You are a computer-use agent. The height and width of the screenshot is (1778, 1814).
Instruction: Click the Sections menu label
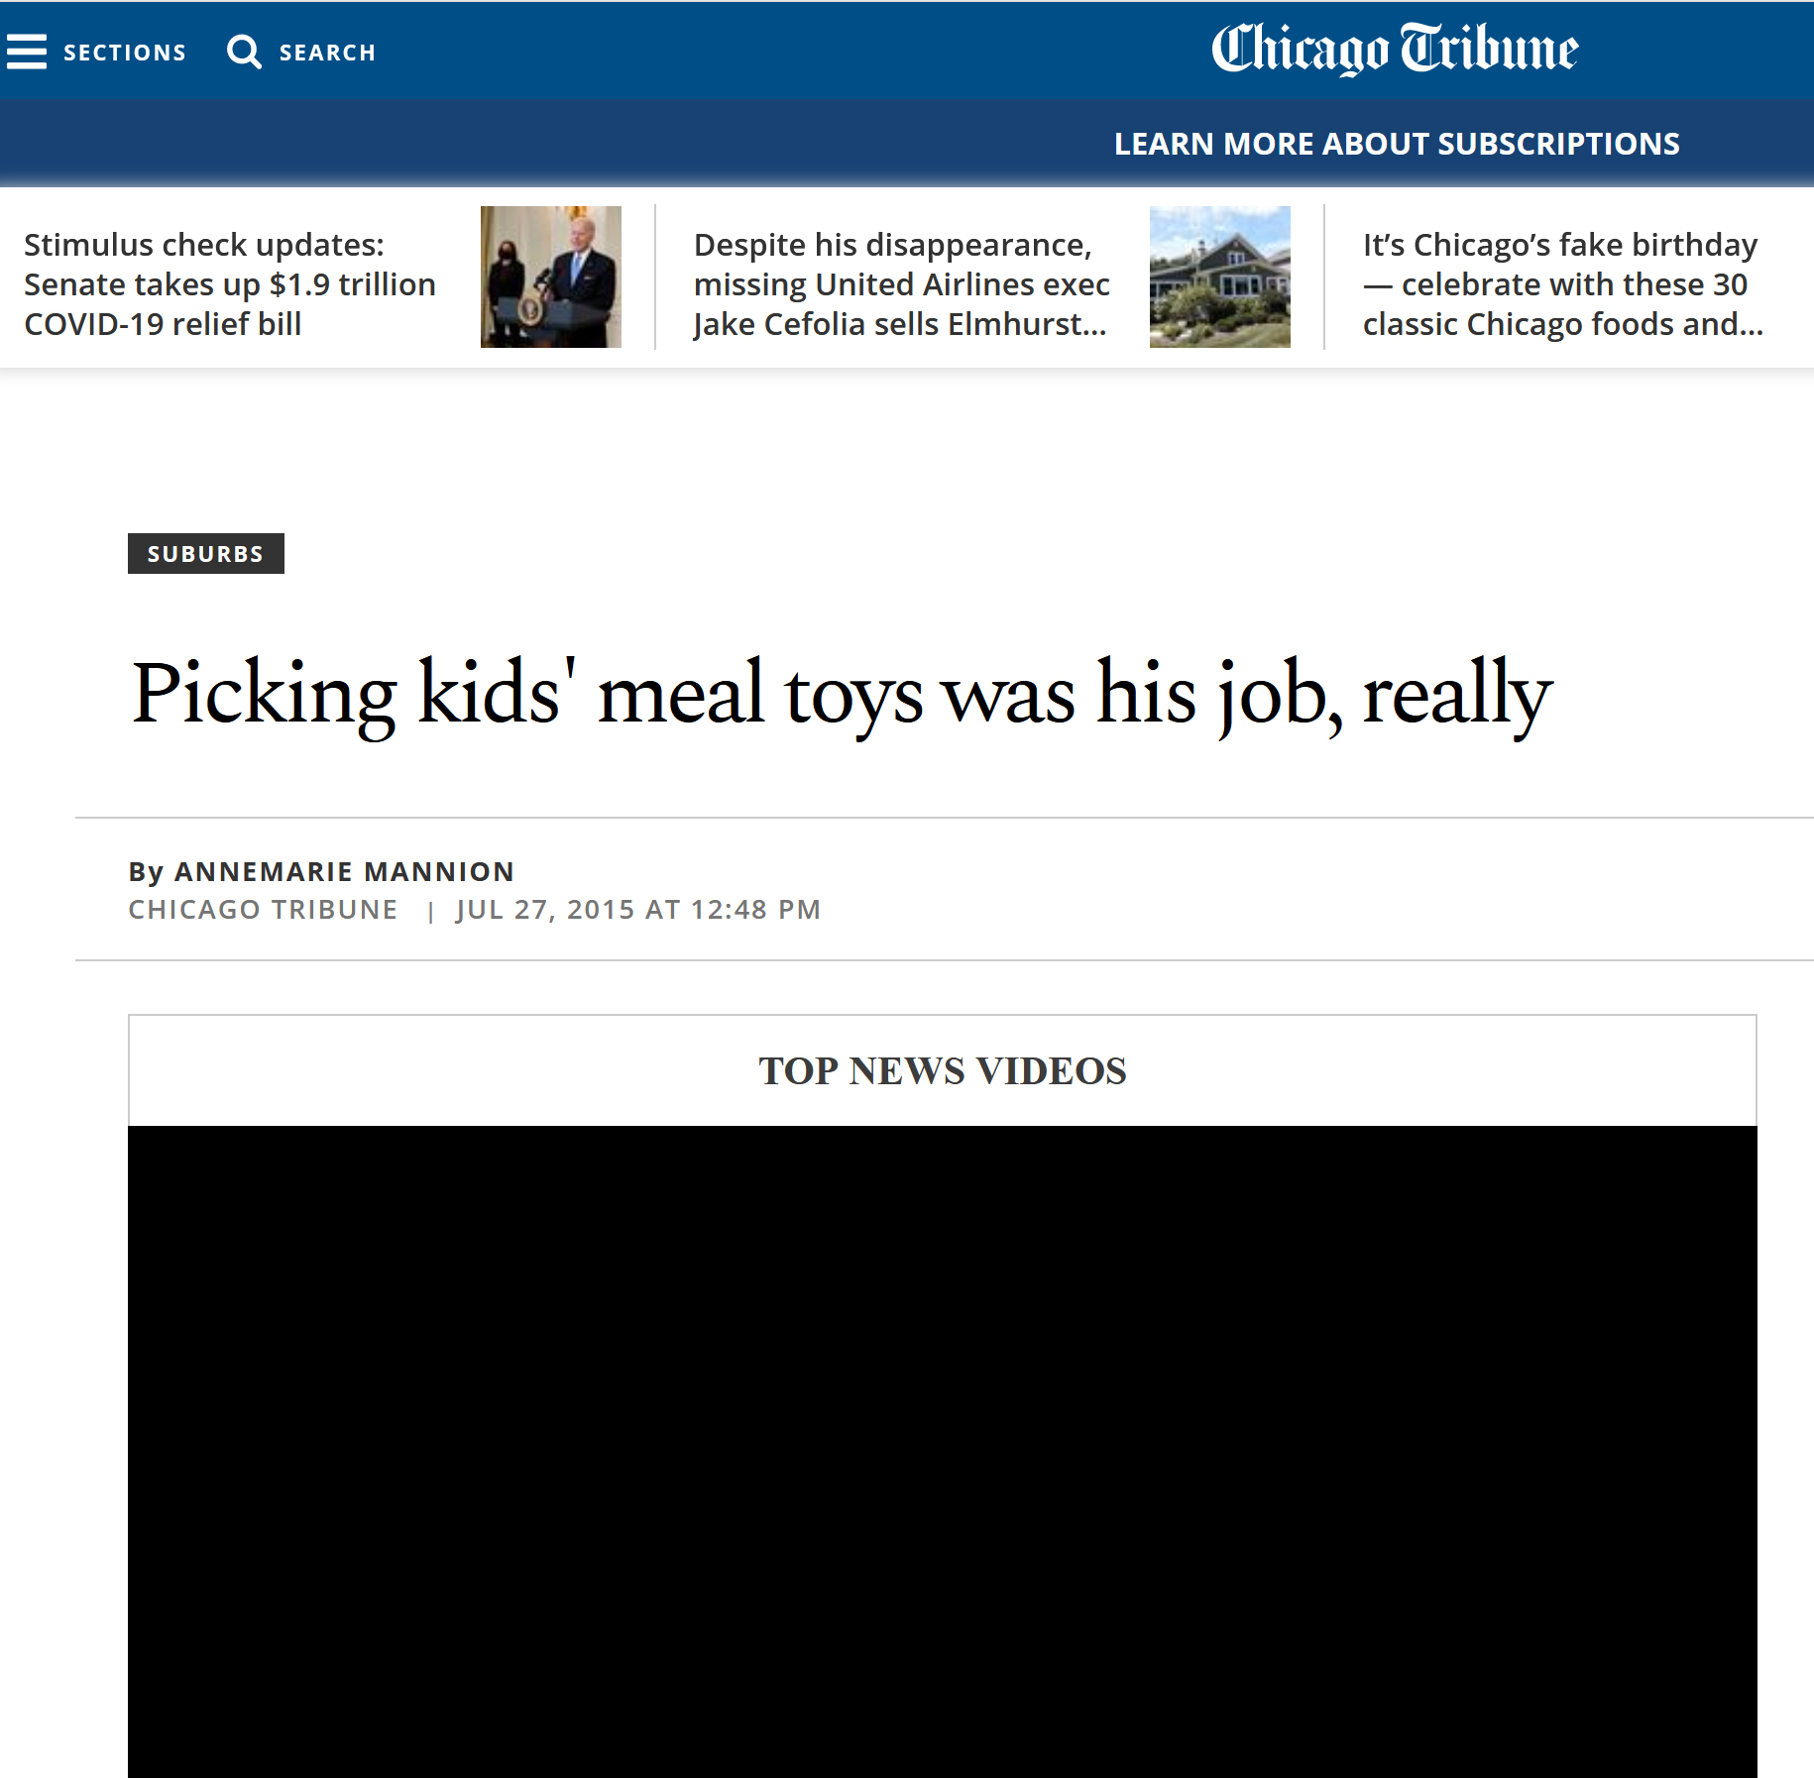(x=125, y=53)
